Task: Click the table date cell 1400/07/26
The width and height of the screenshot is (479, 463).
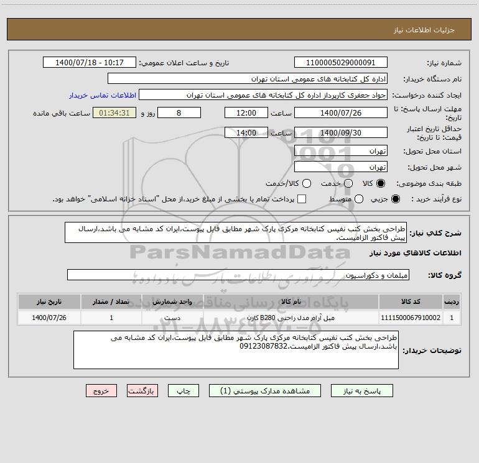Action: (49, 318)
